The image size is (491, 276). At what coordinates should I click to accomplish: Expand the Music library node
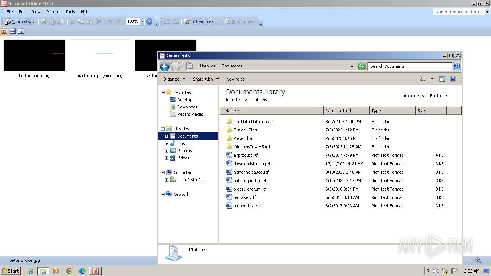[166, 143]
